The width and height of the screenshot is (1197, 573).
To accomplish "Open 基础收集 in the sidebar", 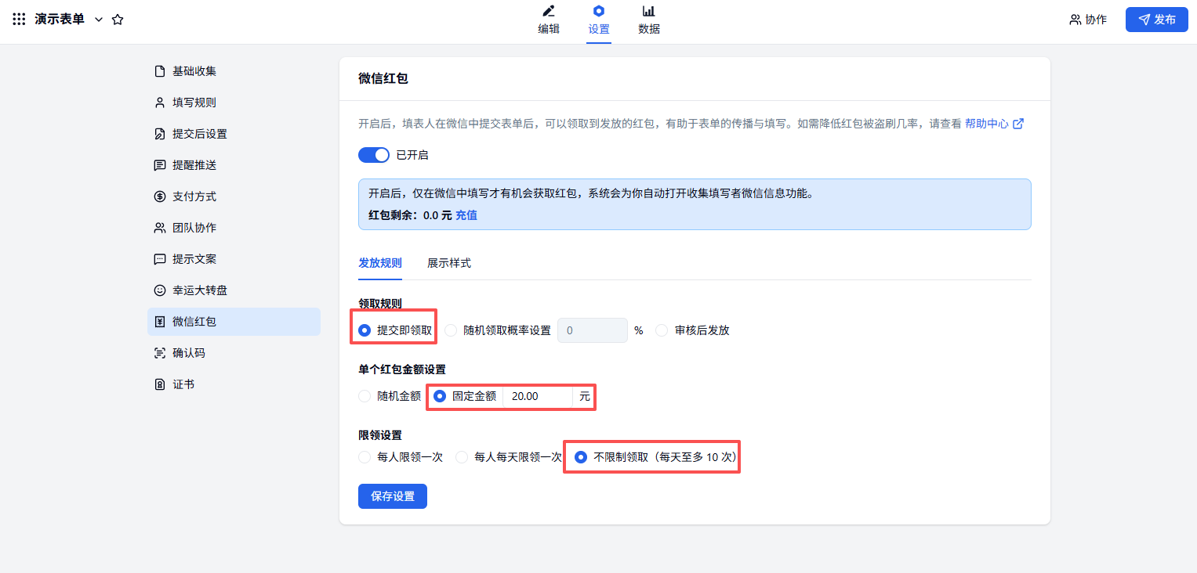I will point(194,71).
